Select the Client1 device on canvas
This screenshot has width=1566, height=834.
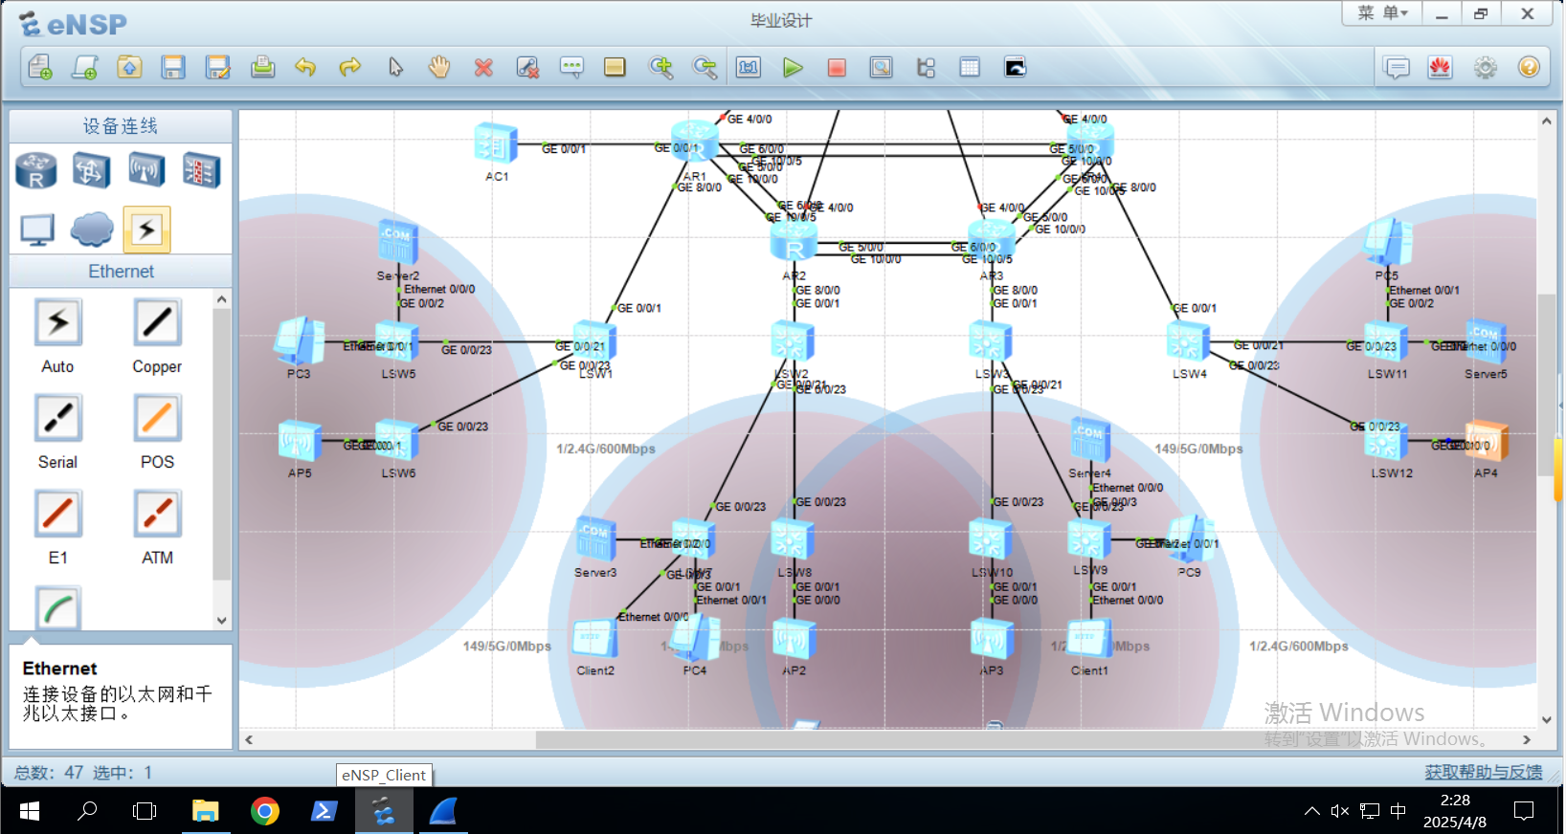click(x=1089, y=638)
